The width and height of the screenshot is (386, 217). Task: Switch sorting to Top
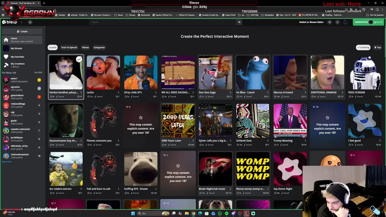[x=378, y=47]
